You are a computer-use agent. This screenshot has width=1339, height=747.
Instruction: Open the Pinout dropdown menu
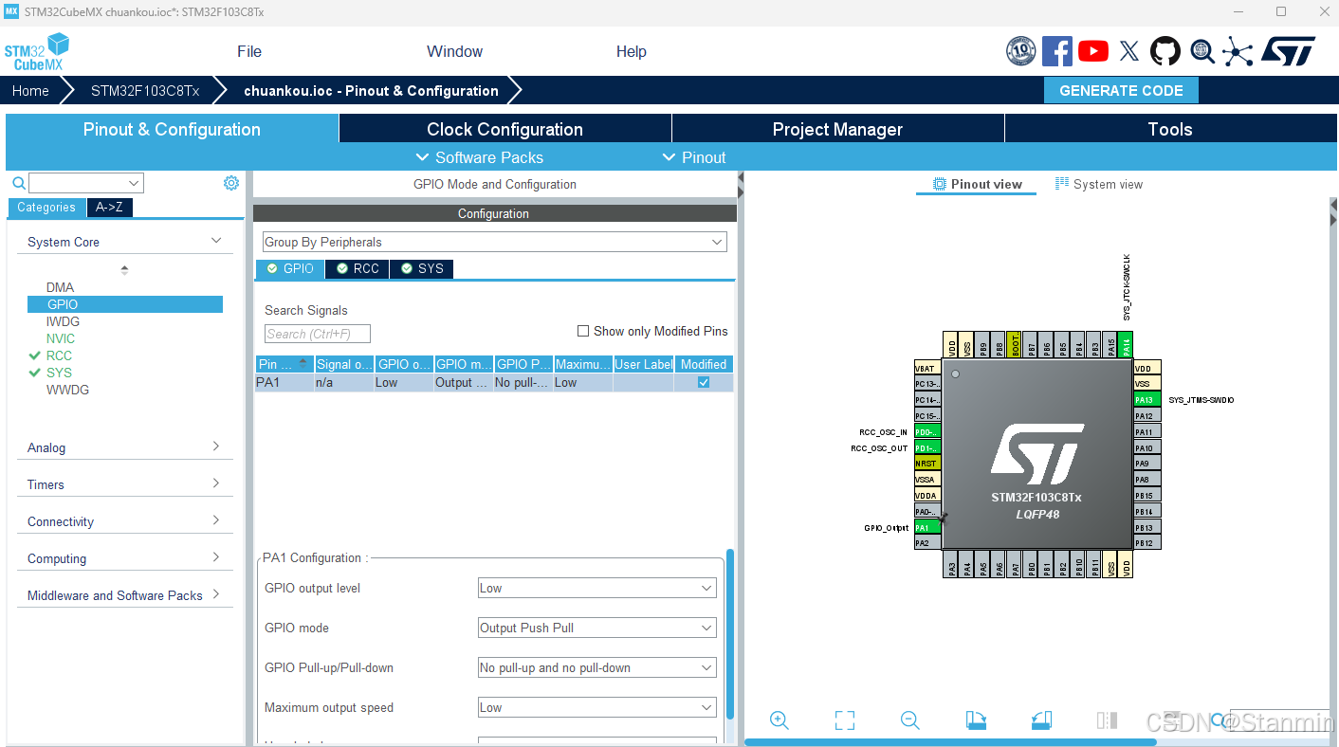pyautogui.click(x=694, y=157)
